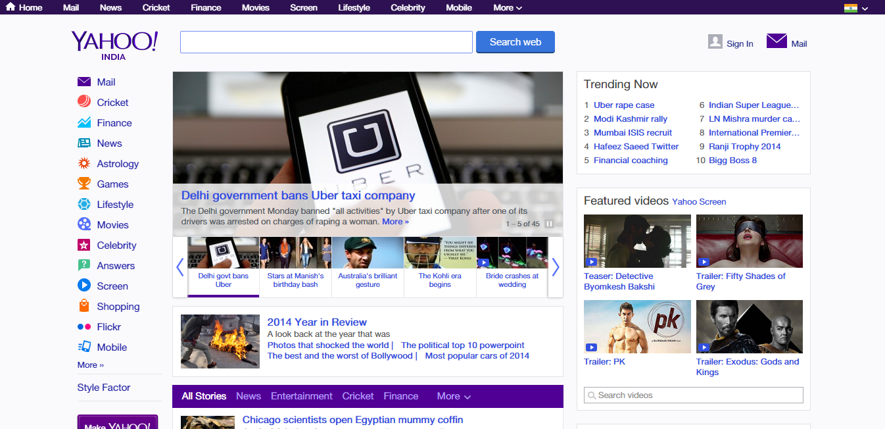Screen dimensions: 885x429
Task: Open the Answers speech bubble icon
Action: (84, 265)
